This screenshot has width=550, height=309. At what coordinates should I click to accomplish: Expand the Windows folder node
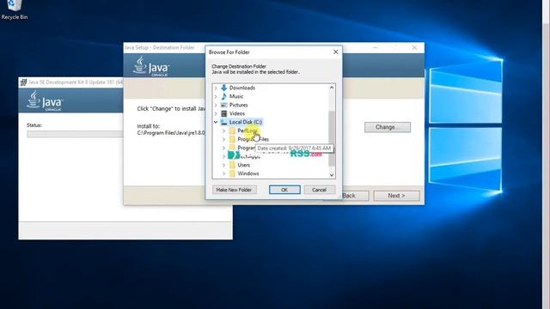pos(223,173)
